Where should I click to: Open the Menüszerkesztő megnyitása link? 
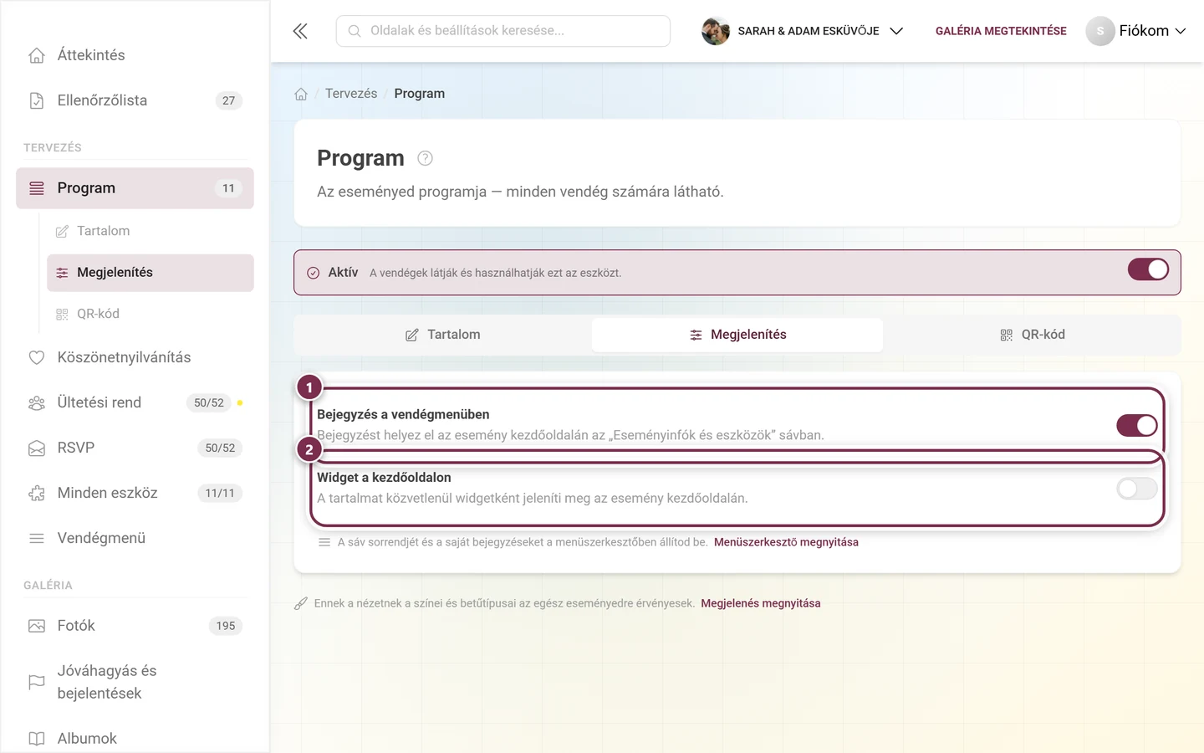[786, 542]
